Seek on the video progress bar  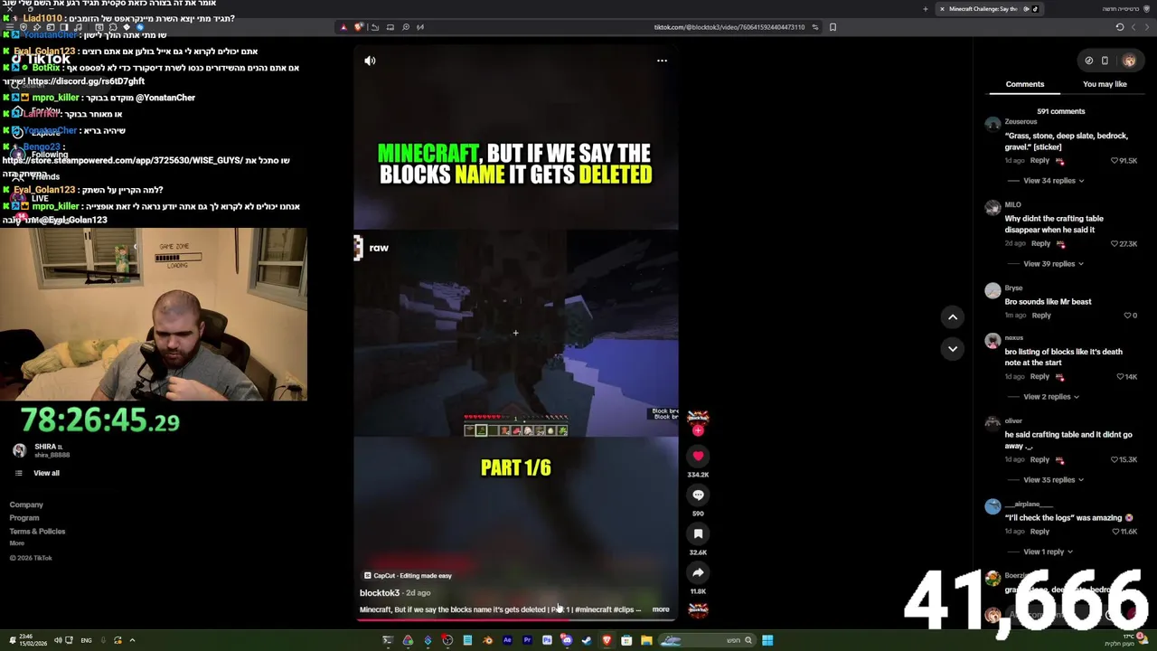pos(515,620)
